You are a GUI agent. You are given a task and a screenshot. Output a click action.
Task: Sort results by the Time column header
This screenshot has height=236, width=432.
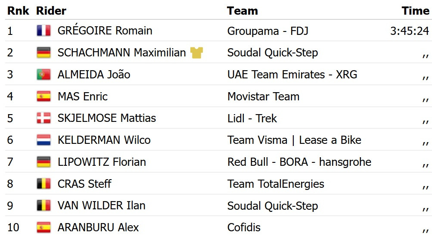(x=416, y=11)
